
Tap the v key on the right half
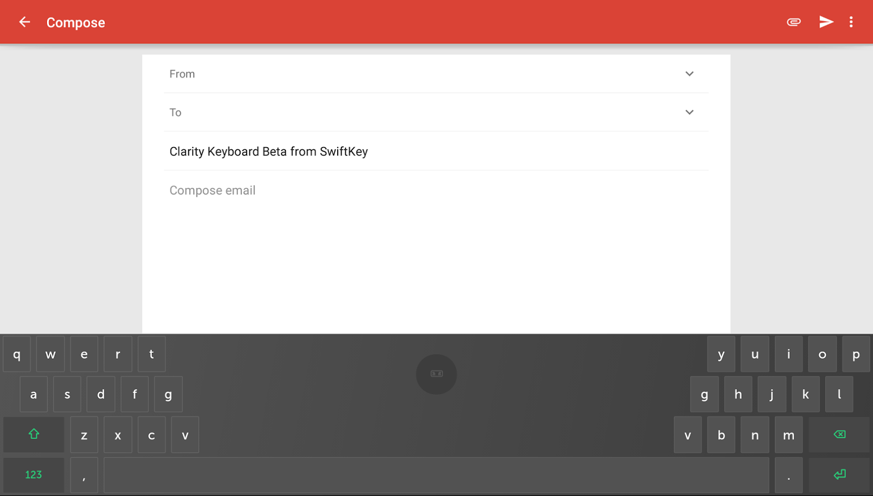(688, 434)
